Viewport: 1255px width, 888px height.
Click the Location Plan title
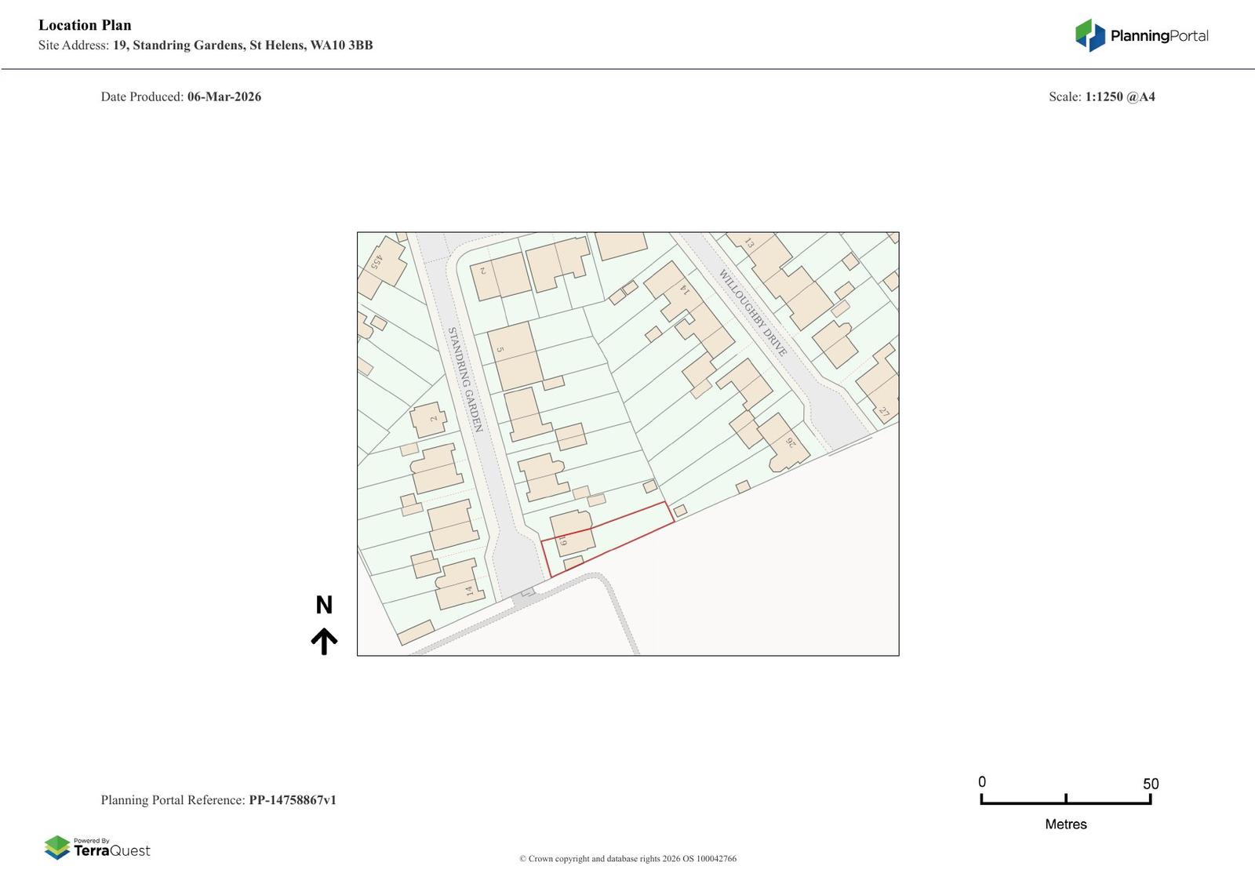(85, 25)
